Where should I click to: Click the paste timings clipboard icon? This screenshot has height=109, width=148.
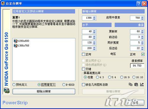[x=136, y=84]
